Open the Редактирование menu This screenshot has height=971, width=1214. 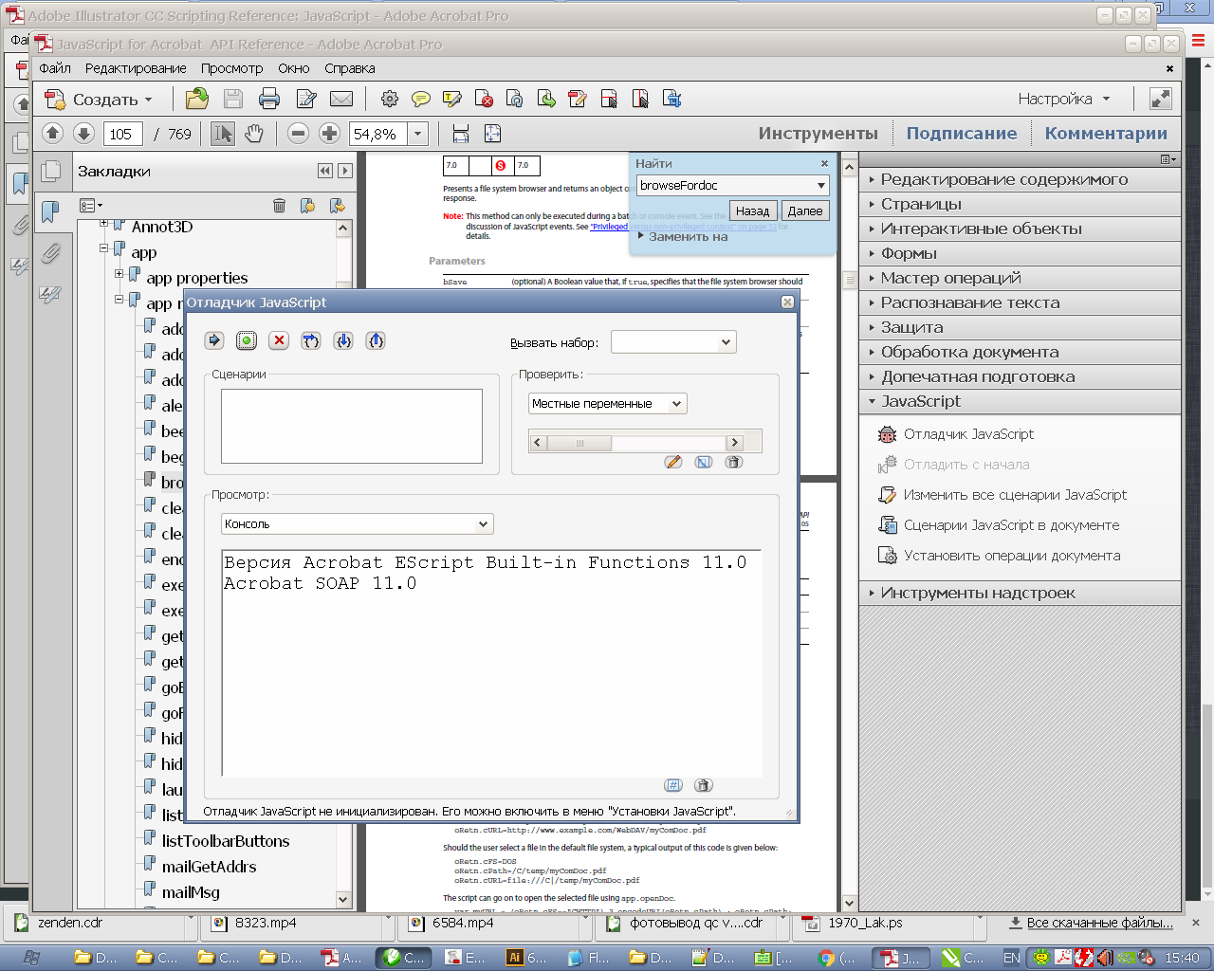point(136,68)
